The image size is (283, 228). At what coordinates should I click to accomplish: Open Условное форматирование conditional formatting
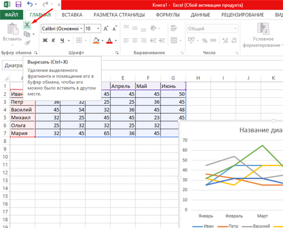tap(263, 35)
